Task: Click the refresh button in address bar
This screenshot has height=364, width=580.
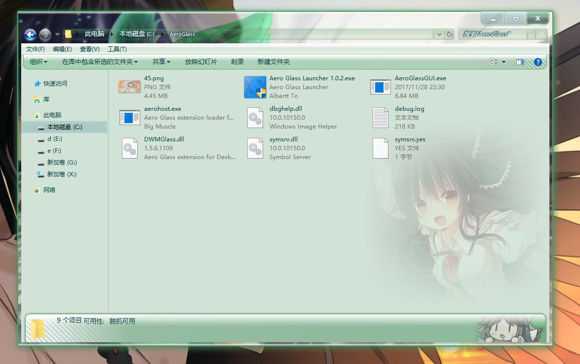Action: pyautogui.click(x=449, y=34)
